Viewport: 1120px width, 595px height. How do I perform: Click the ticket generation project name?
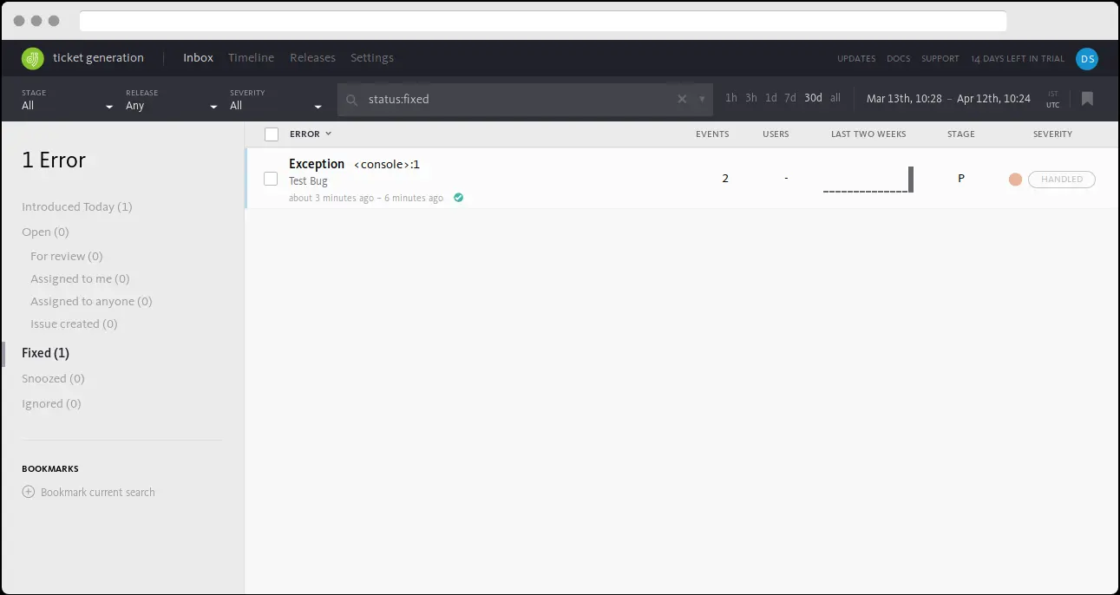point(98,58)
